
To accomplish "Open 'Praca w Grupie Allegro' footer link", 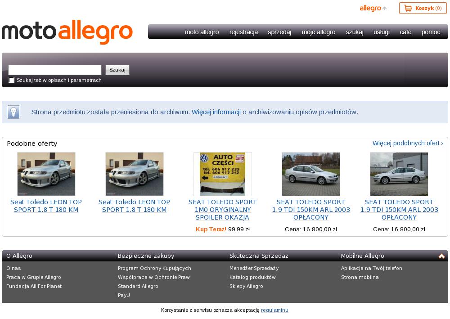I will click(34, 277).
